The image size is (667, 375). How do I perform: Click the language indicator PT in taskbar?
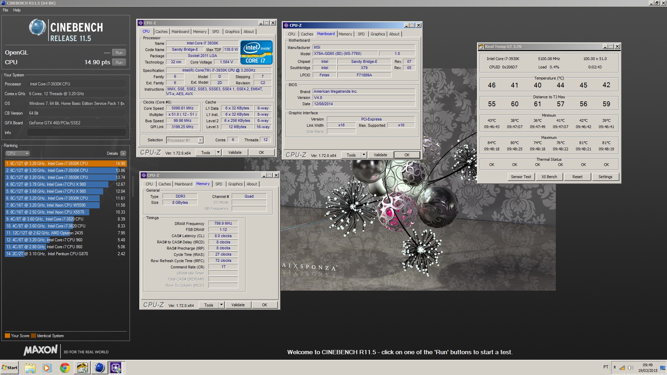606,367
